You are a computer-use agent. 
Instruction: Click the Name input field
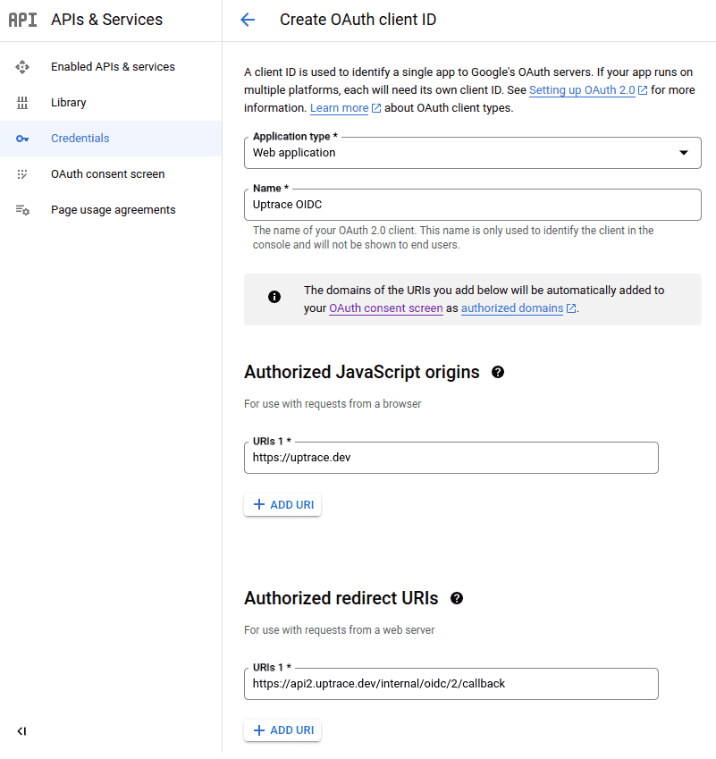click(472, 205)
